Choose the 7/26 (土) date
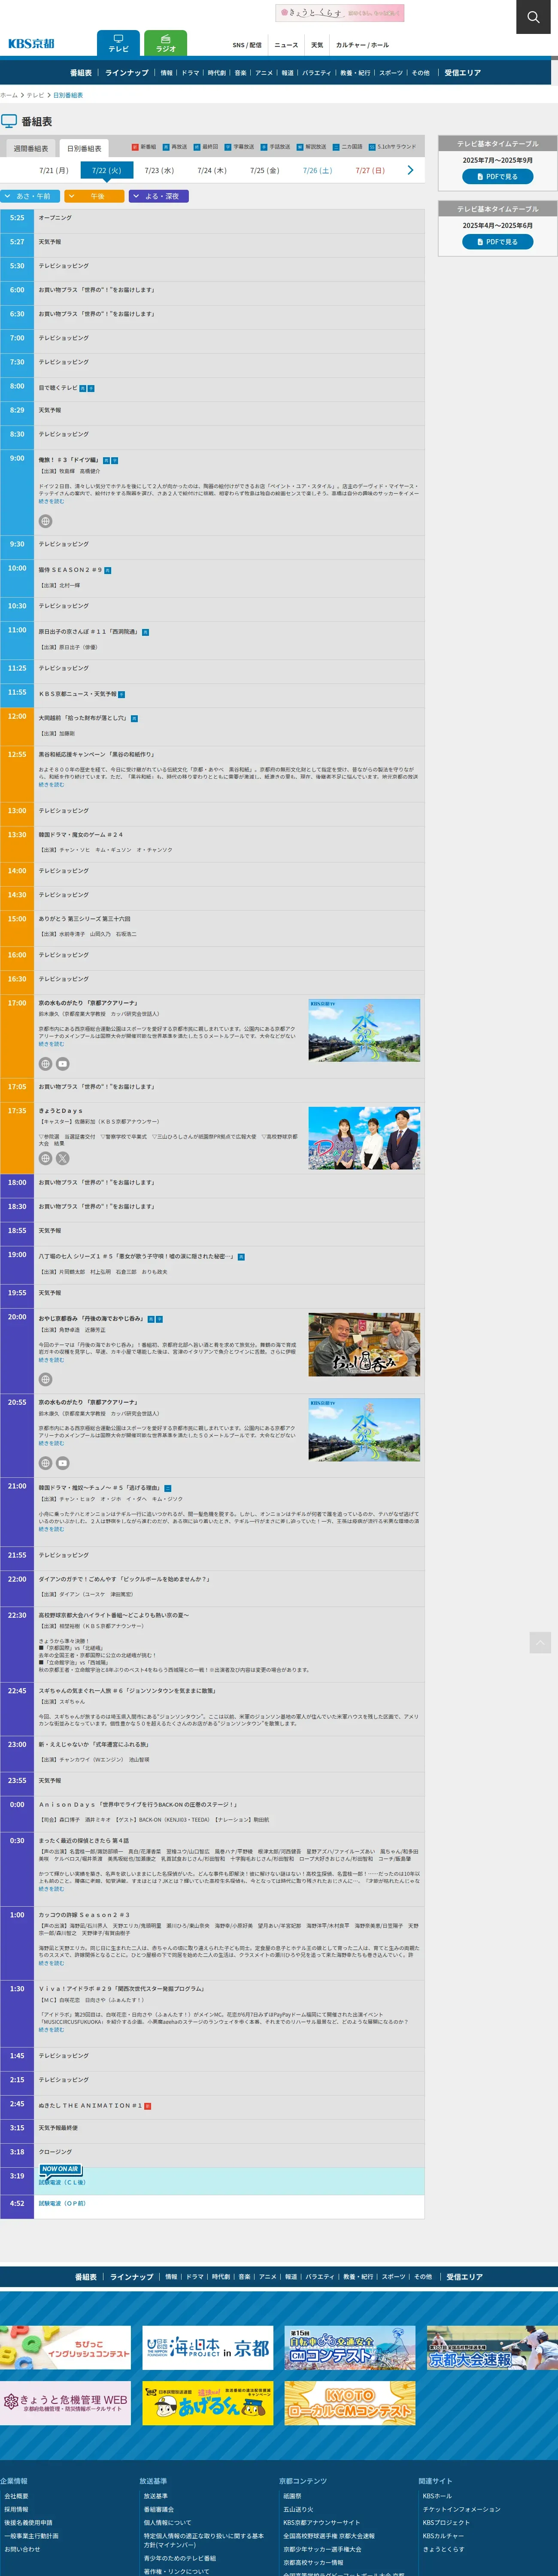 (317, 171)
